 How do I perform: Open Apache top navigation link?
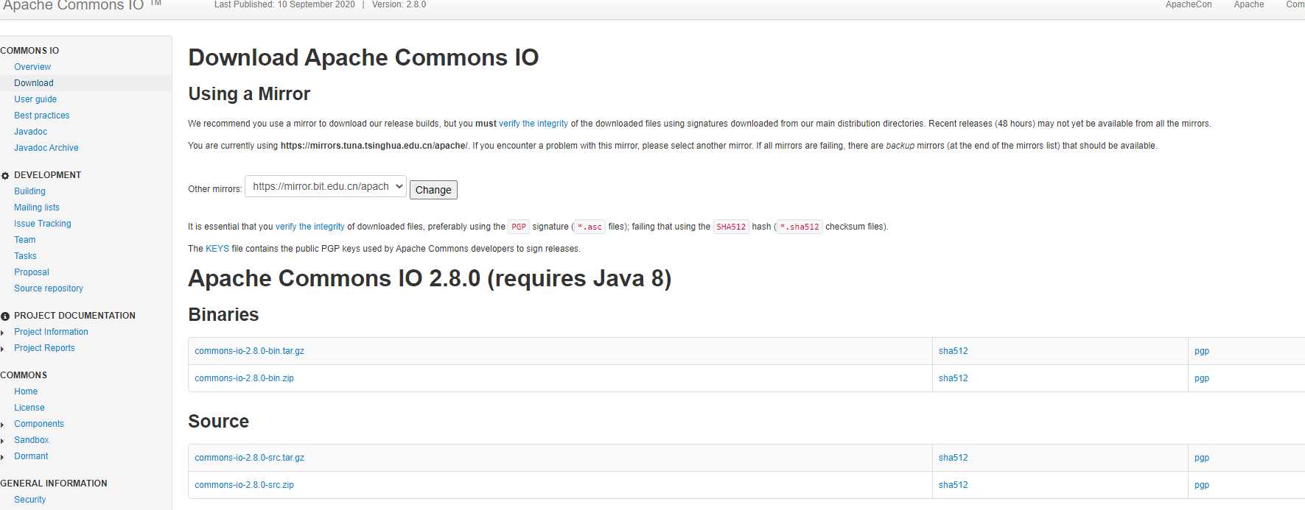tap(1248, 4)
